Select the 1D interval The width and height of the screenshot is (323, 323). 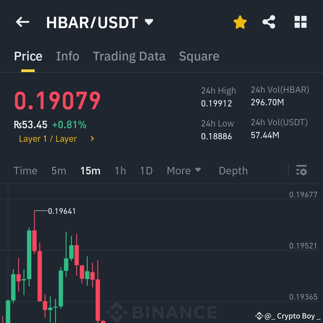(x=146, y=171)
